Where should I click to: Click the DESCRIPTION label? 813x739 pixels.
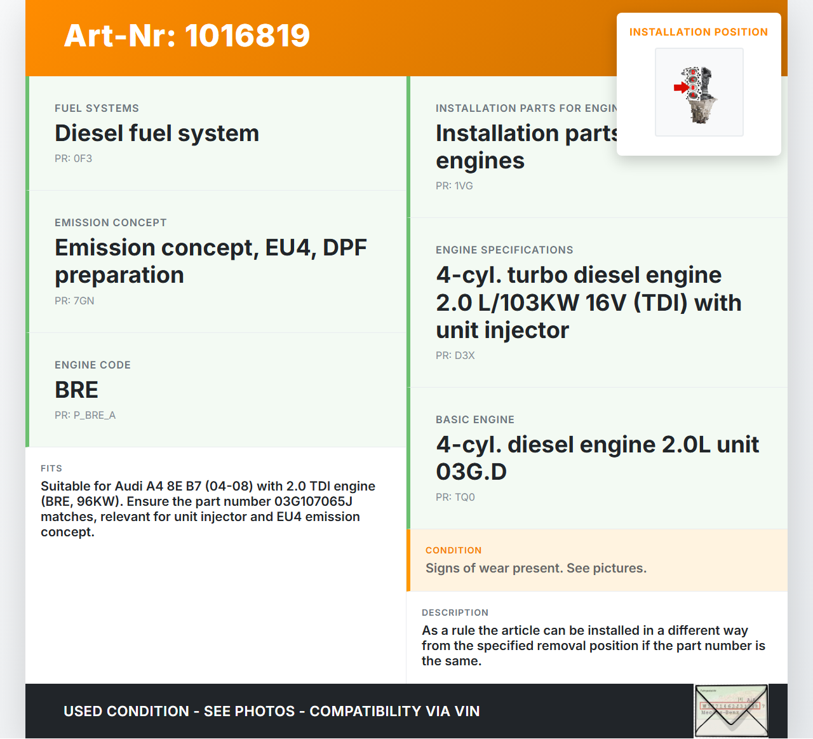click(x=455, y=613)
